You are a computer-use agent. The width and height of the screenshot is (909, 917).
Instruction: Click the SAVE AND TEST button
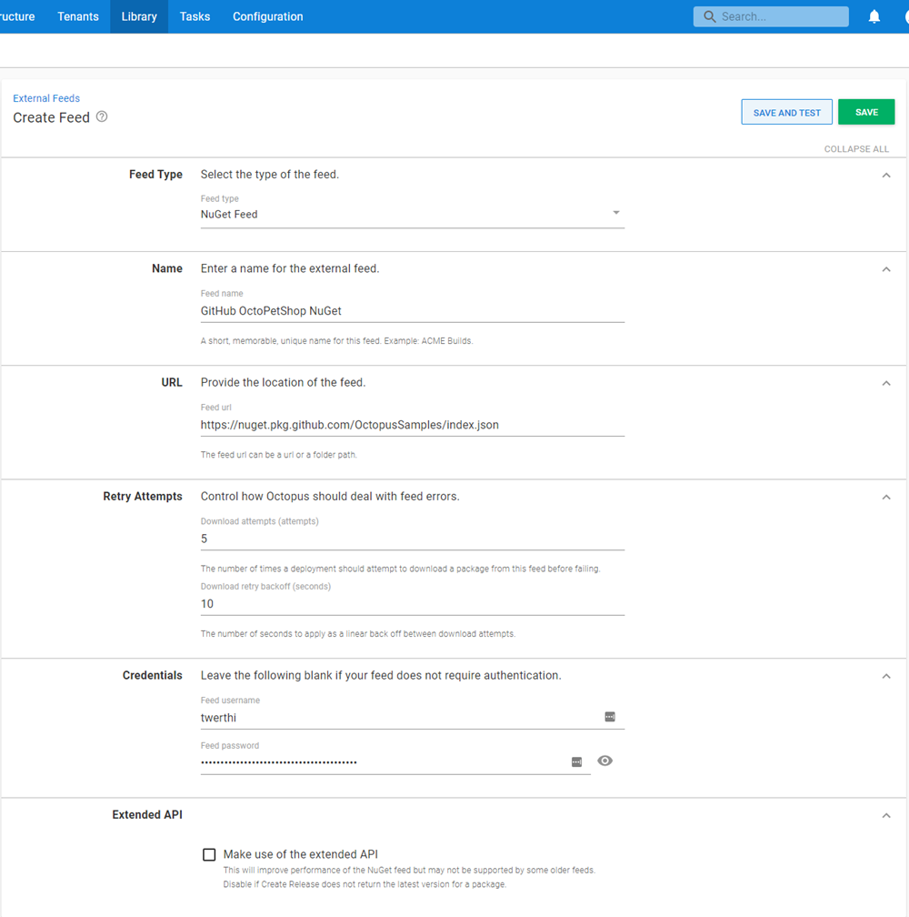tap(786, 111)
